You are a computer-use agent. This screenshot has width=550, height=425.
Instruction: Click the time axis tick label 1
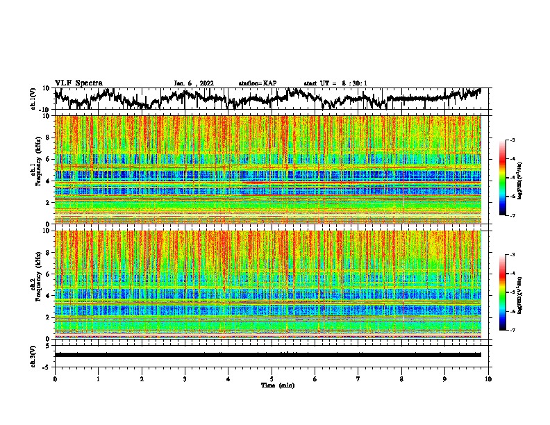[x=98, y=379]
